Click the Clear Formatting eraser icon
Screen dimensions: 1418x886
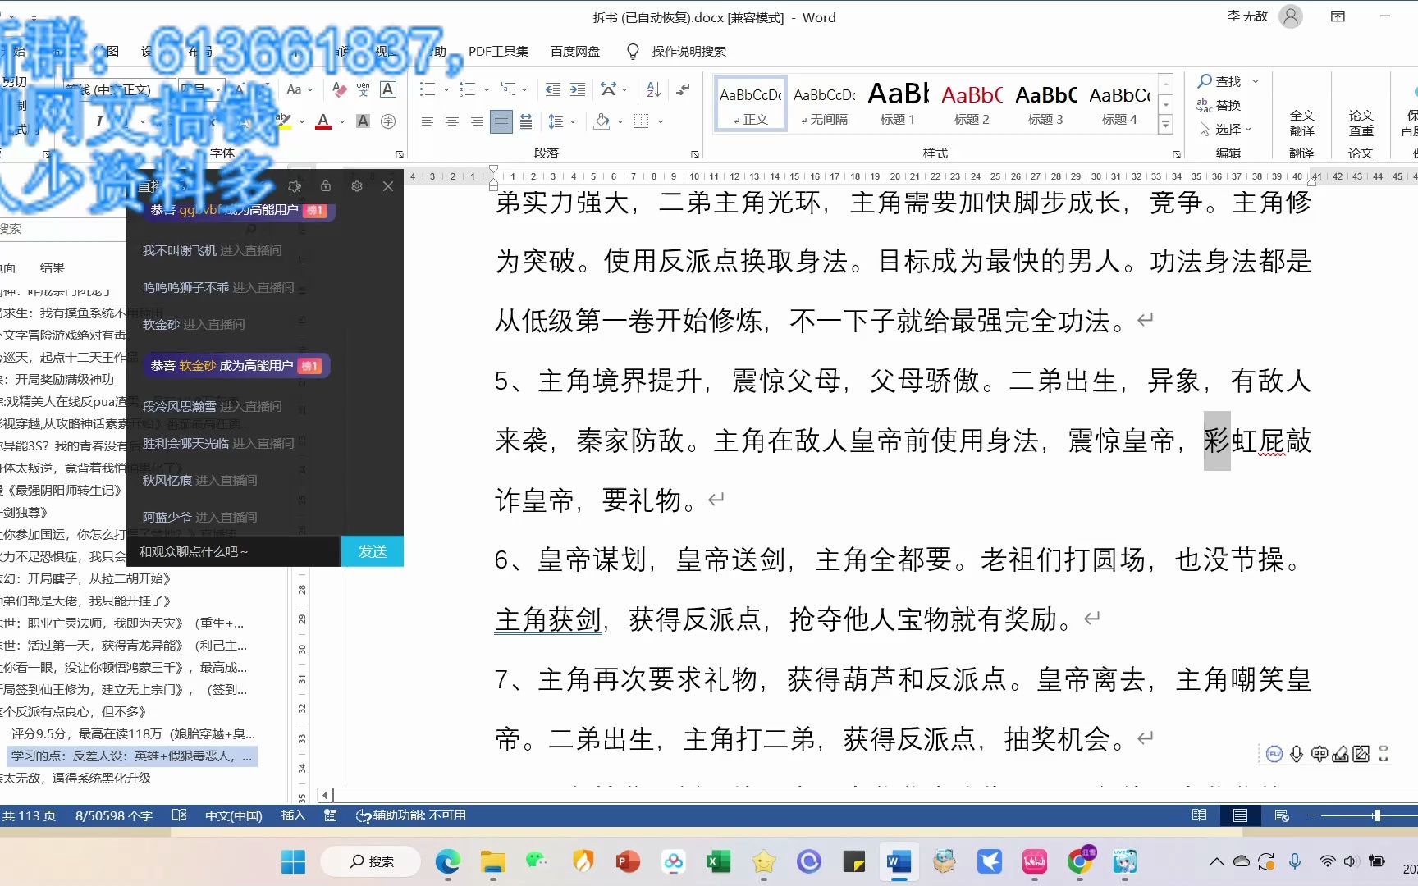pyautogui.click(x=340, y=89)
